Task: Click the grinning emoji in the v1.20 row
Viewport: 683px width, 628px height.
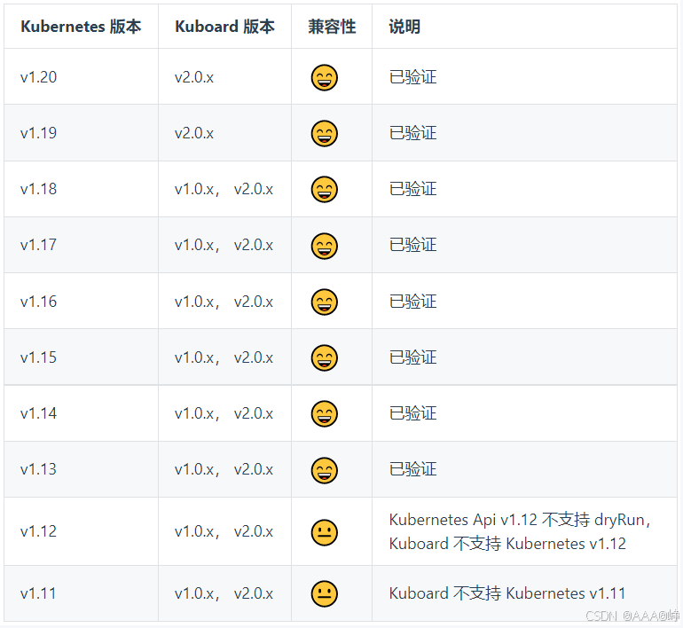Action: [324, 78]
